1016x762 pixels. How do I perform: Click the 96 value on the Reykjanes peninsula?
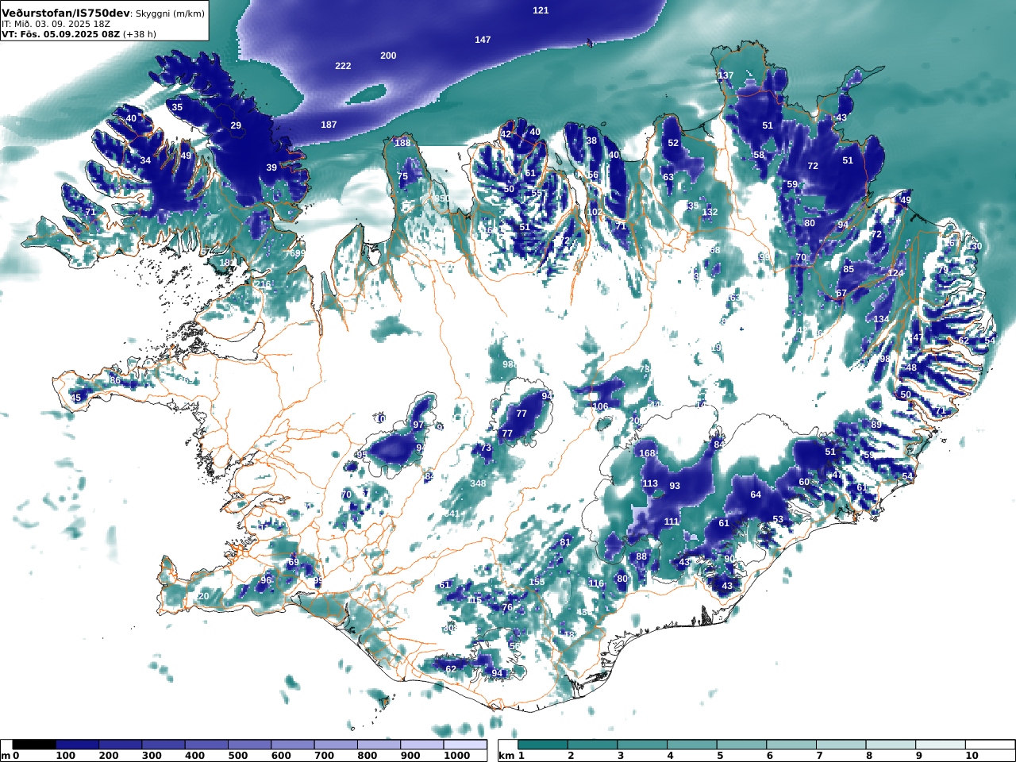[266, 580]
